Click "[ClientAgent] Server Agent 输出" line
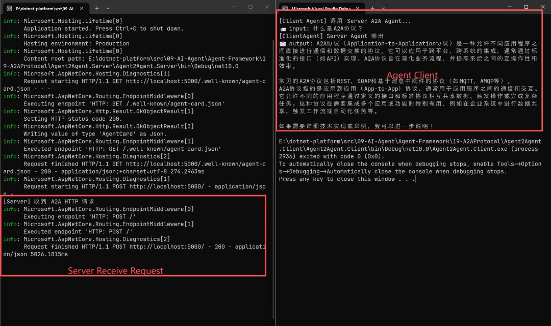 (x=331, y=36)
